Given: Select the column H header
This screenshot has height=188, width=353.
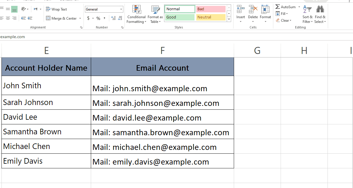Looking at the screenshot, I should (x=304, y=50).
